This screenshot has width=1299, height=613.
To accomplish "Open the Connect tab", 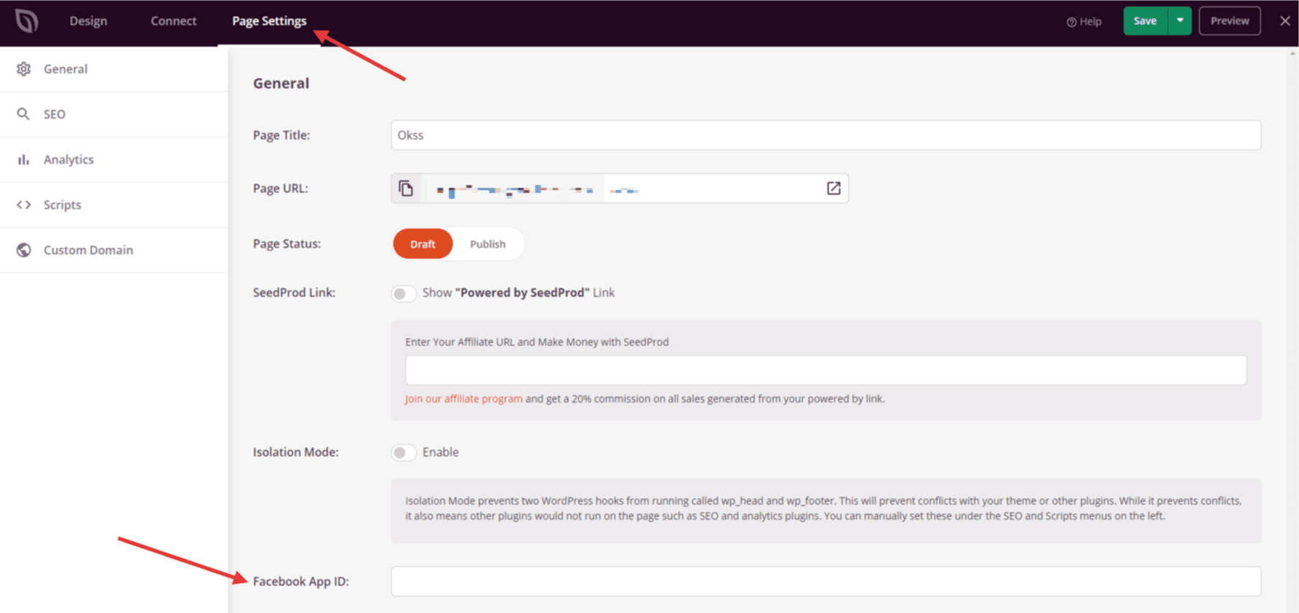I will pyautogui.click(x=173, y=21).
